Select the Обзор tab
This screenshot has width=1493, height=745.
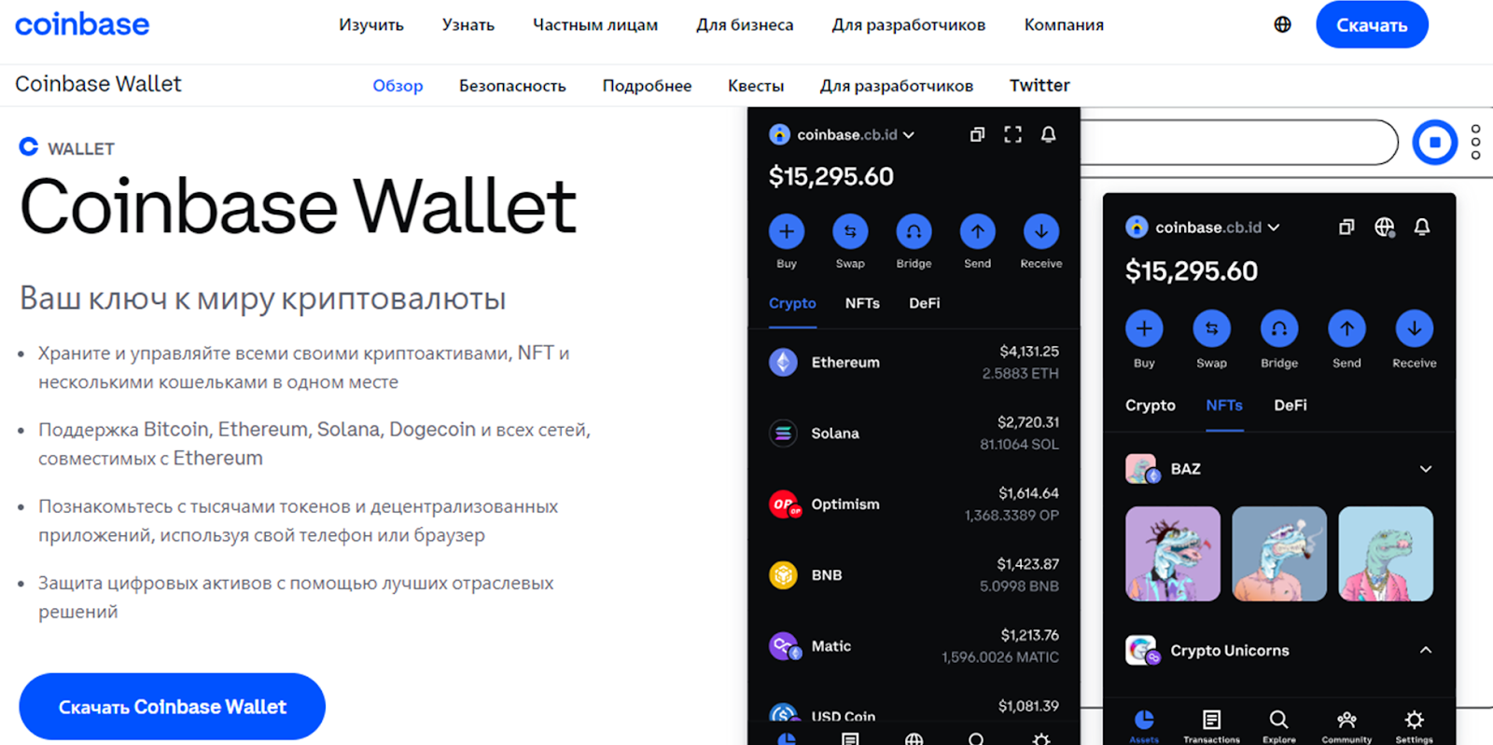point(398,86)
